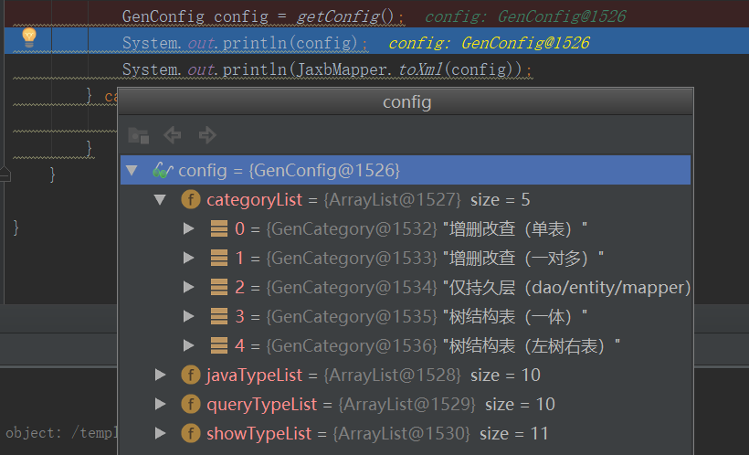Click the list element icon of item 4
The image size is (749, 455).
(219, 345)
